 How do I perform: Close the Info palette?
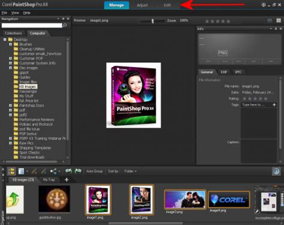pyautogui.click(x=280, y=29)
